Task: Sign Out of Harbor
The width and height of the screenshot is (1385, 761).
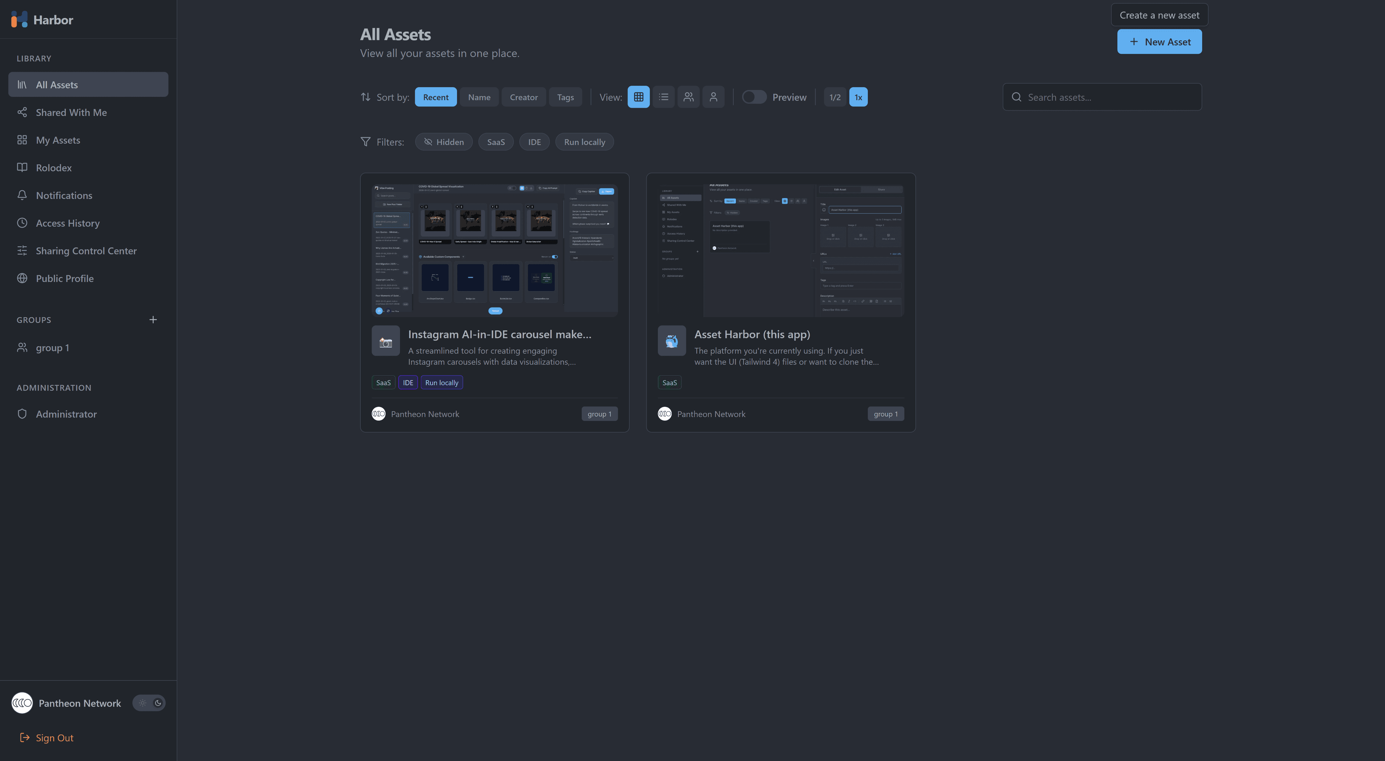Action: 54,737
